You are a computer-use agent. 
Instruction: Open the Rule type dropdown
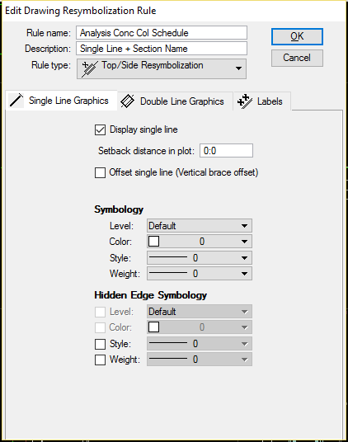162,68
